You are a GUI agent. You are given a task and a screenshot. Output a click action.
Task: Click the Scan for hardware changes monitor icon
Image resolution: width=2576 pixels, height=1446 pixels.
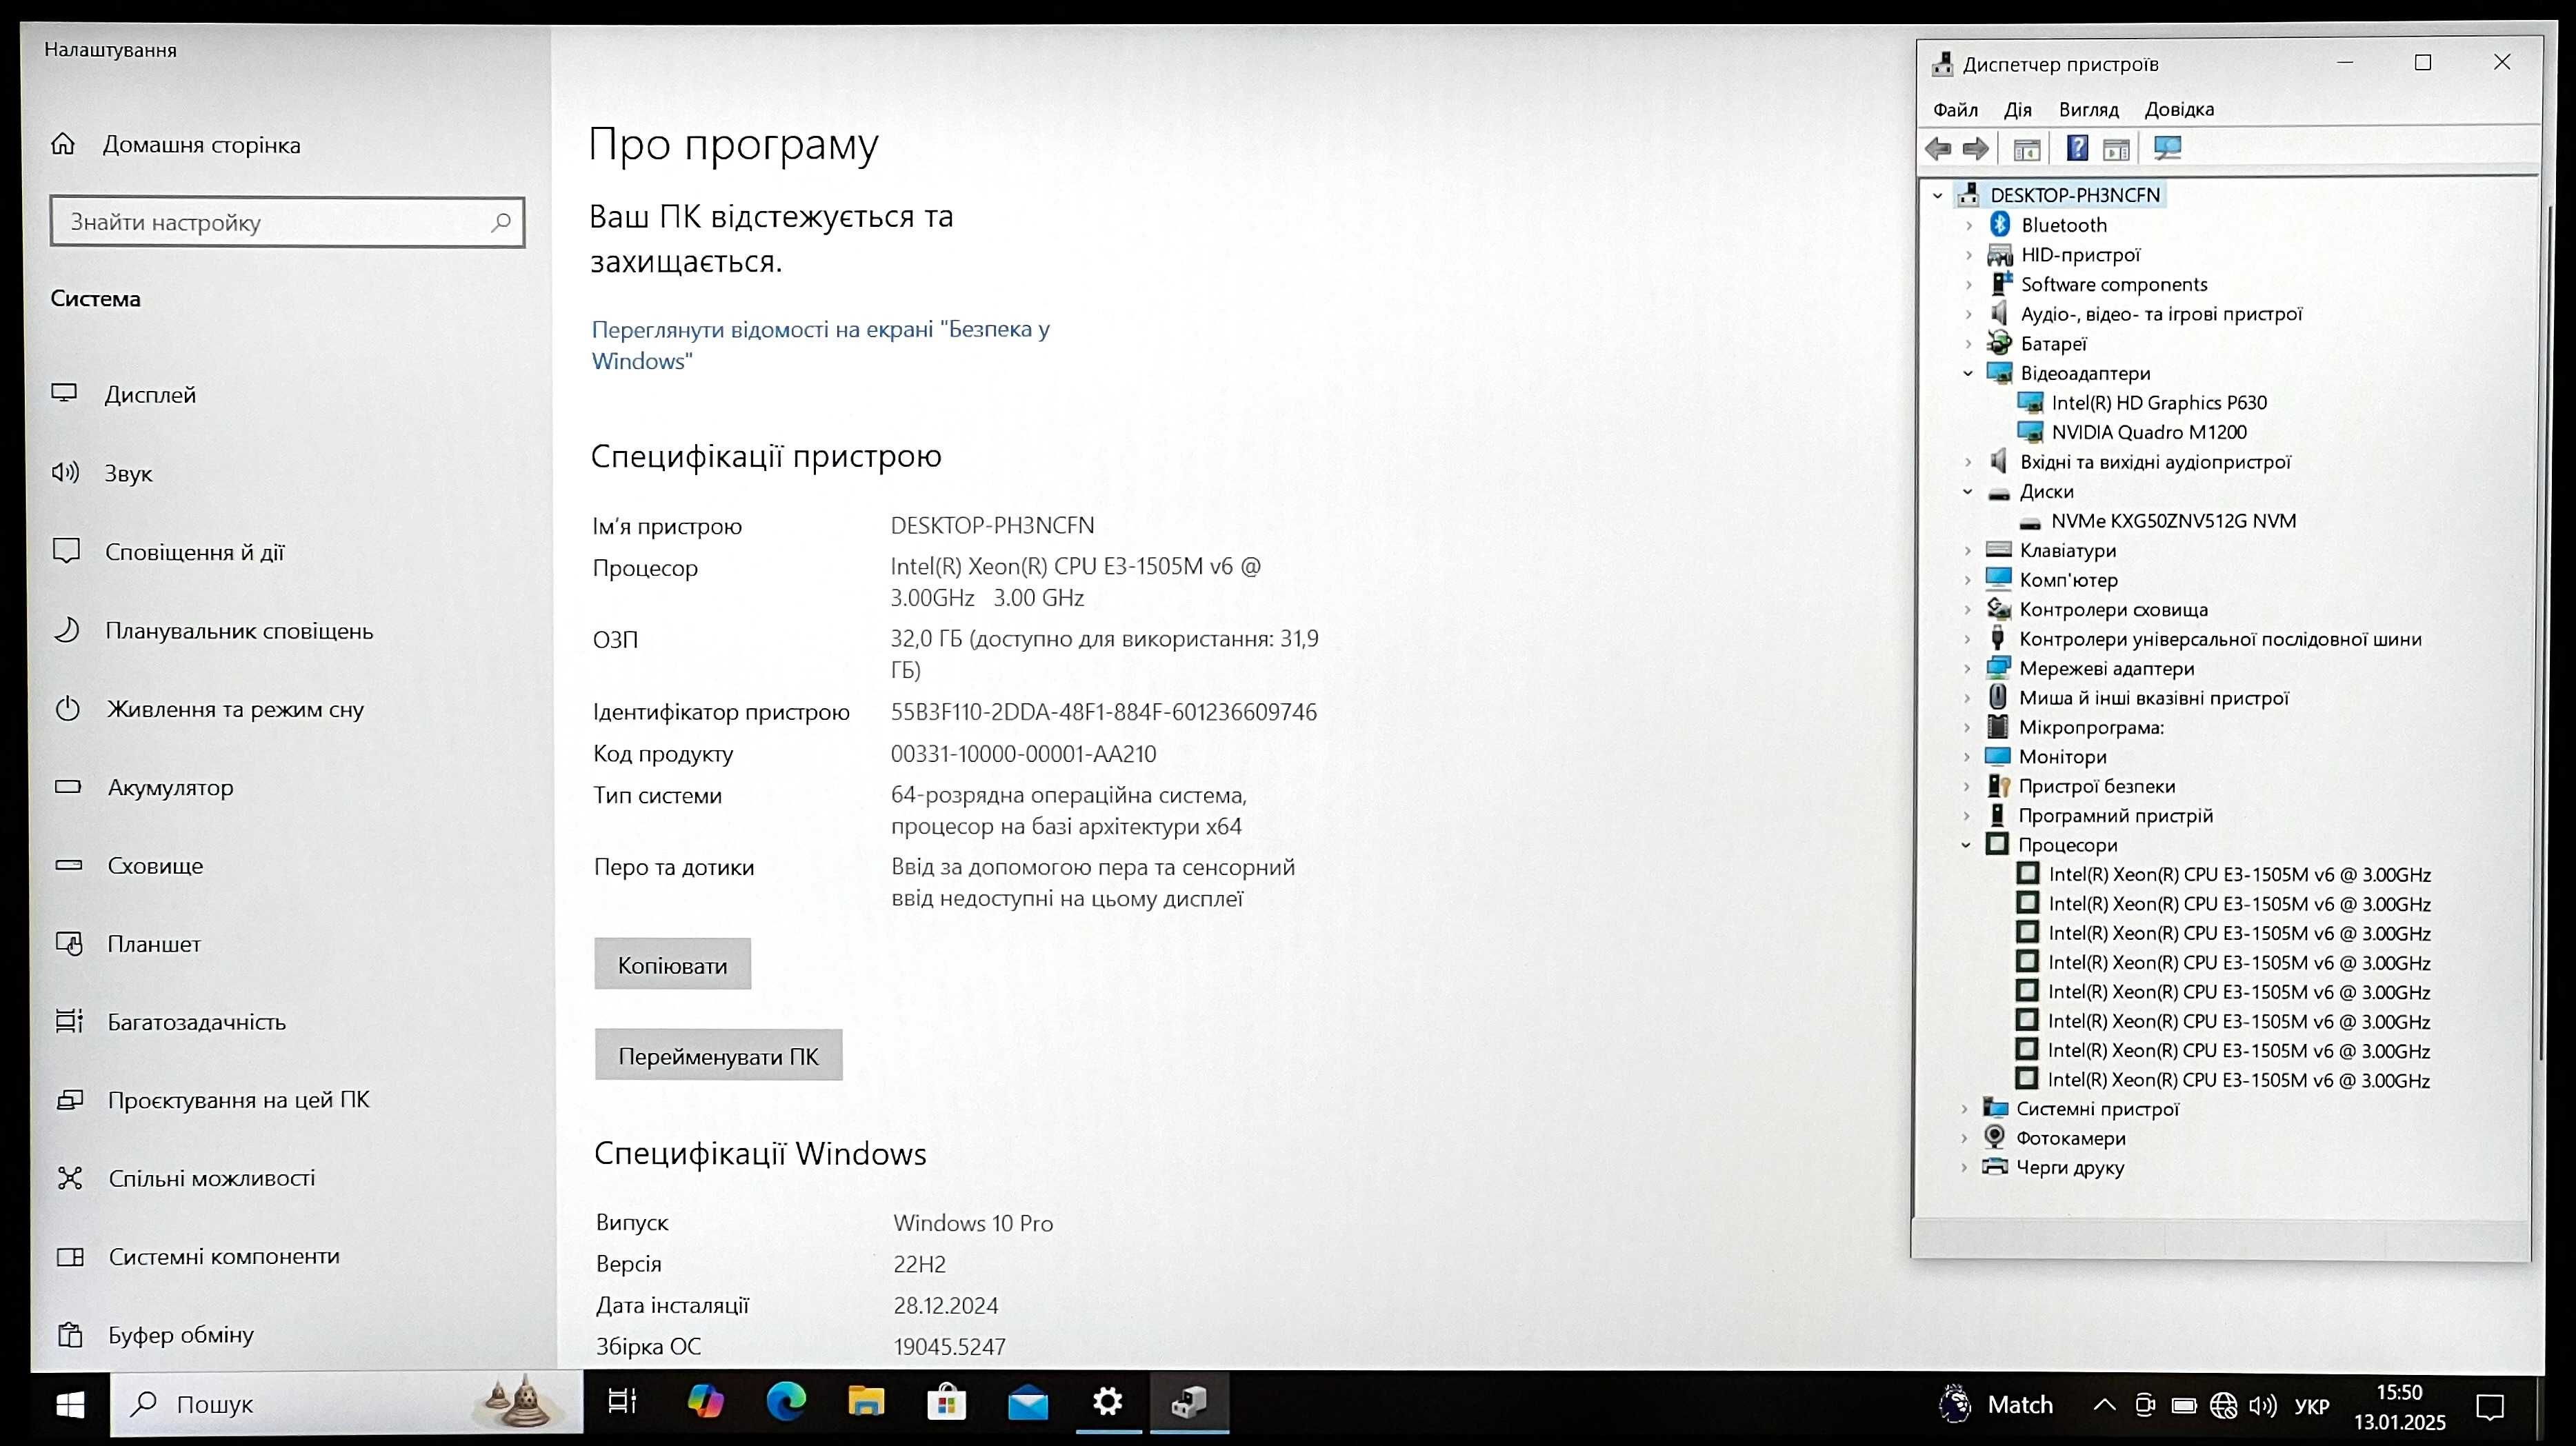(x=2167, y=149)
